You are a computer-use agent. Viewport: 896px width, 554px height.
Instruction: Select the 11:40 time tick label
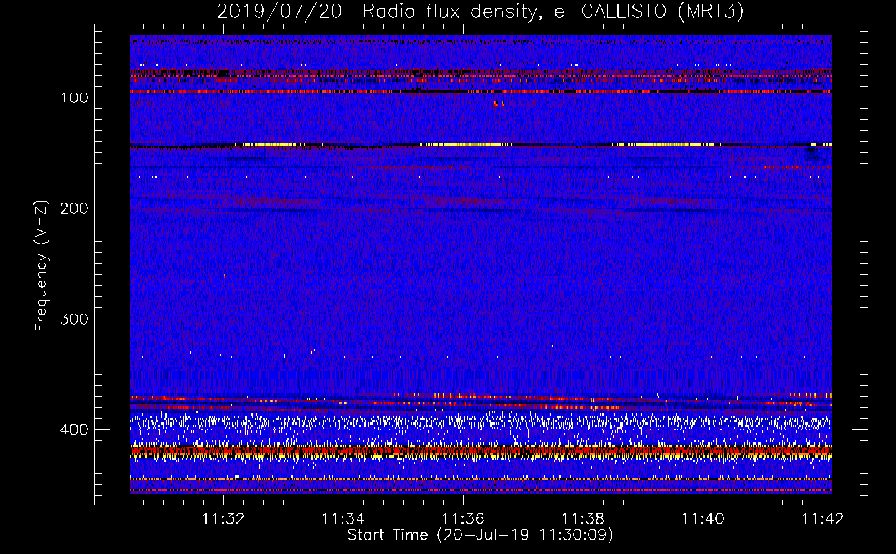tap(703, 519)
